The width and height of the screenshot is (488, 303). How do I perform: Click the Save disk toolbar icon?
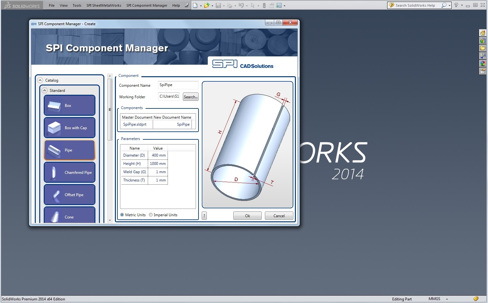coord(218,5)
